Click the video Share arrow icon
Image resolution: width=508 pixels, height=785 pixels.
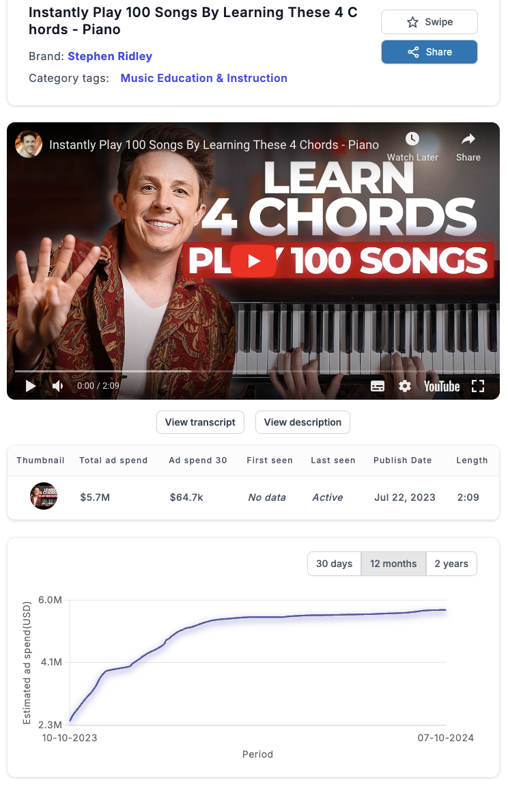(x=468, y=139)
